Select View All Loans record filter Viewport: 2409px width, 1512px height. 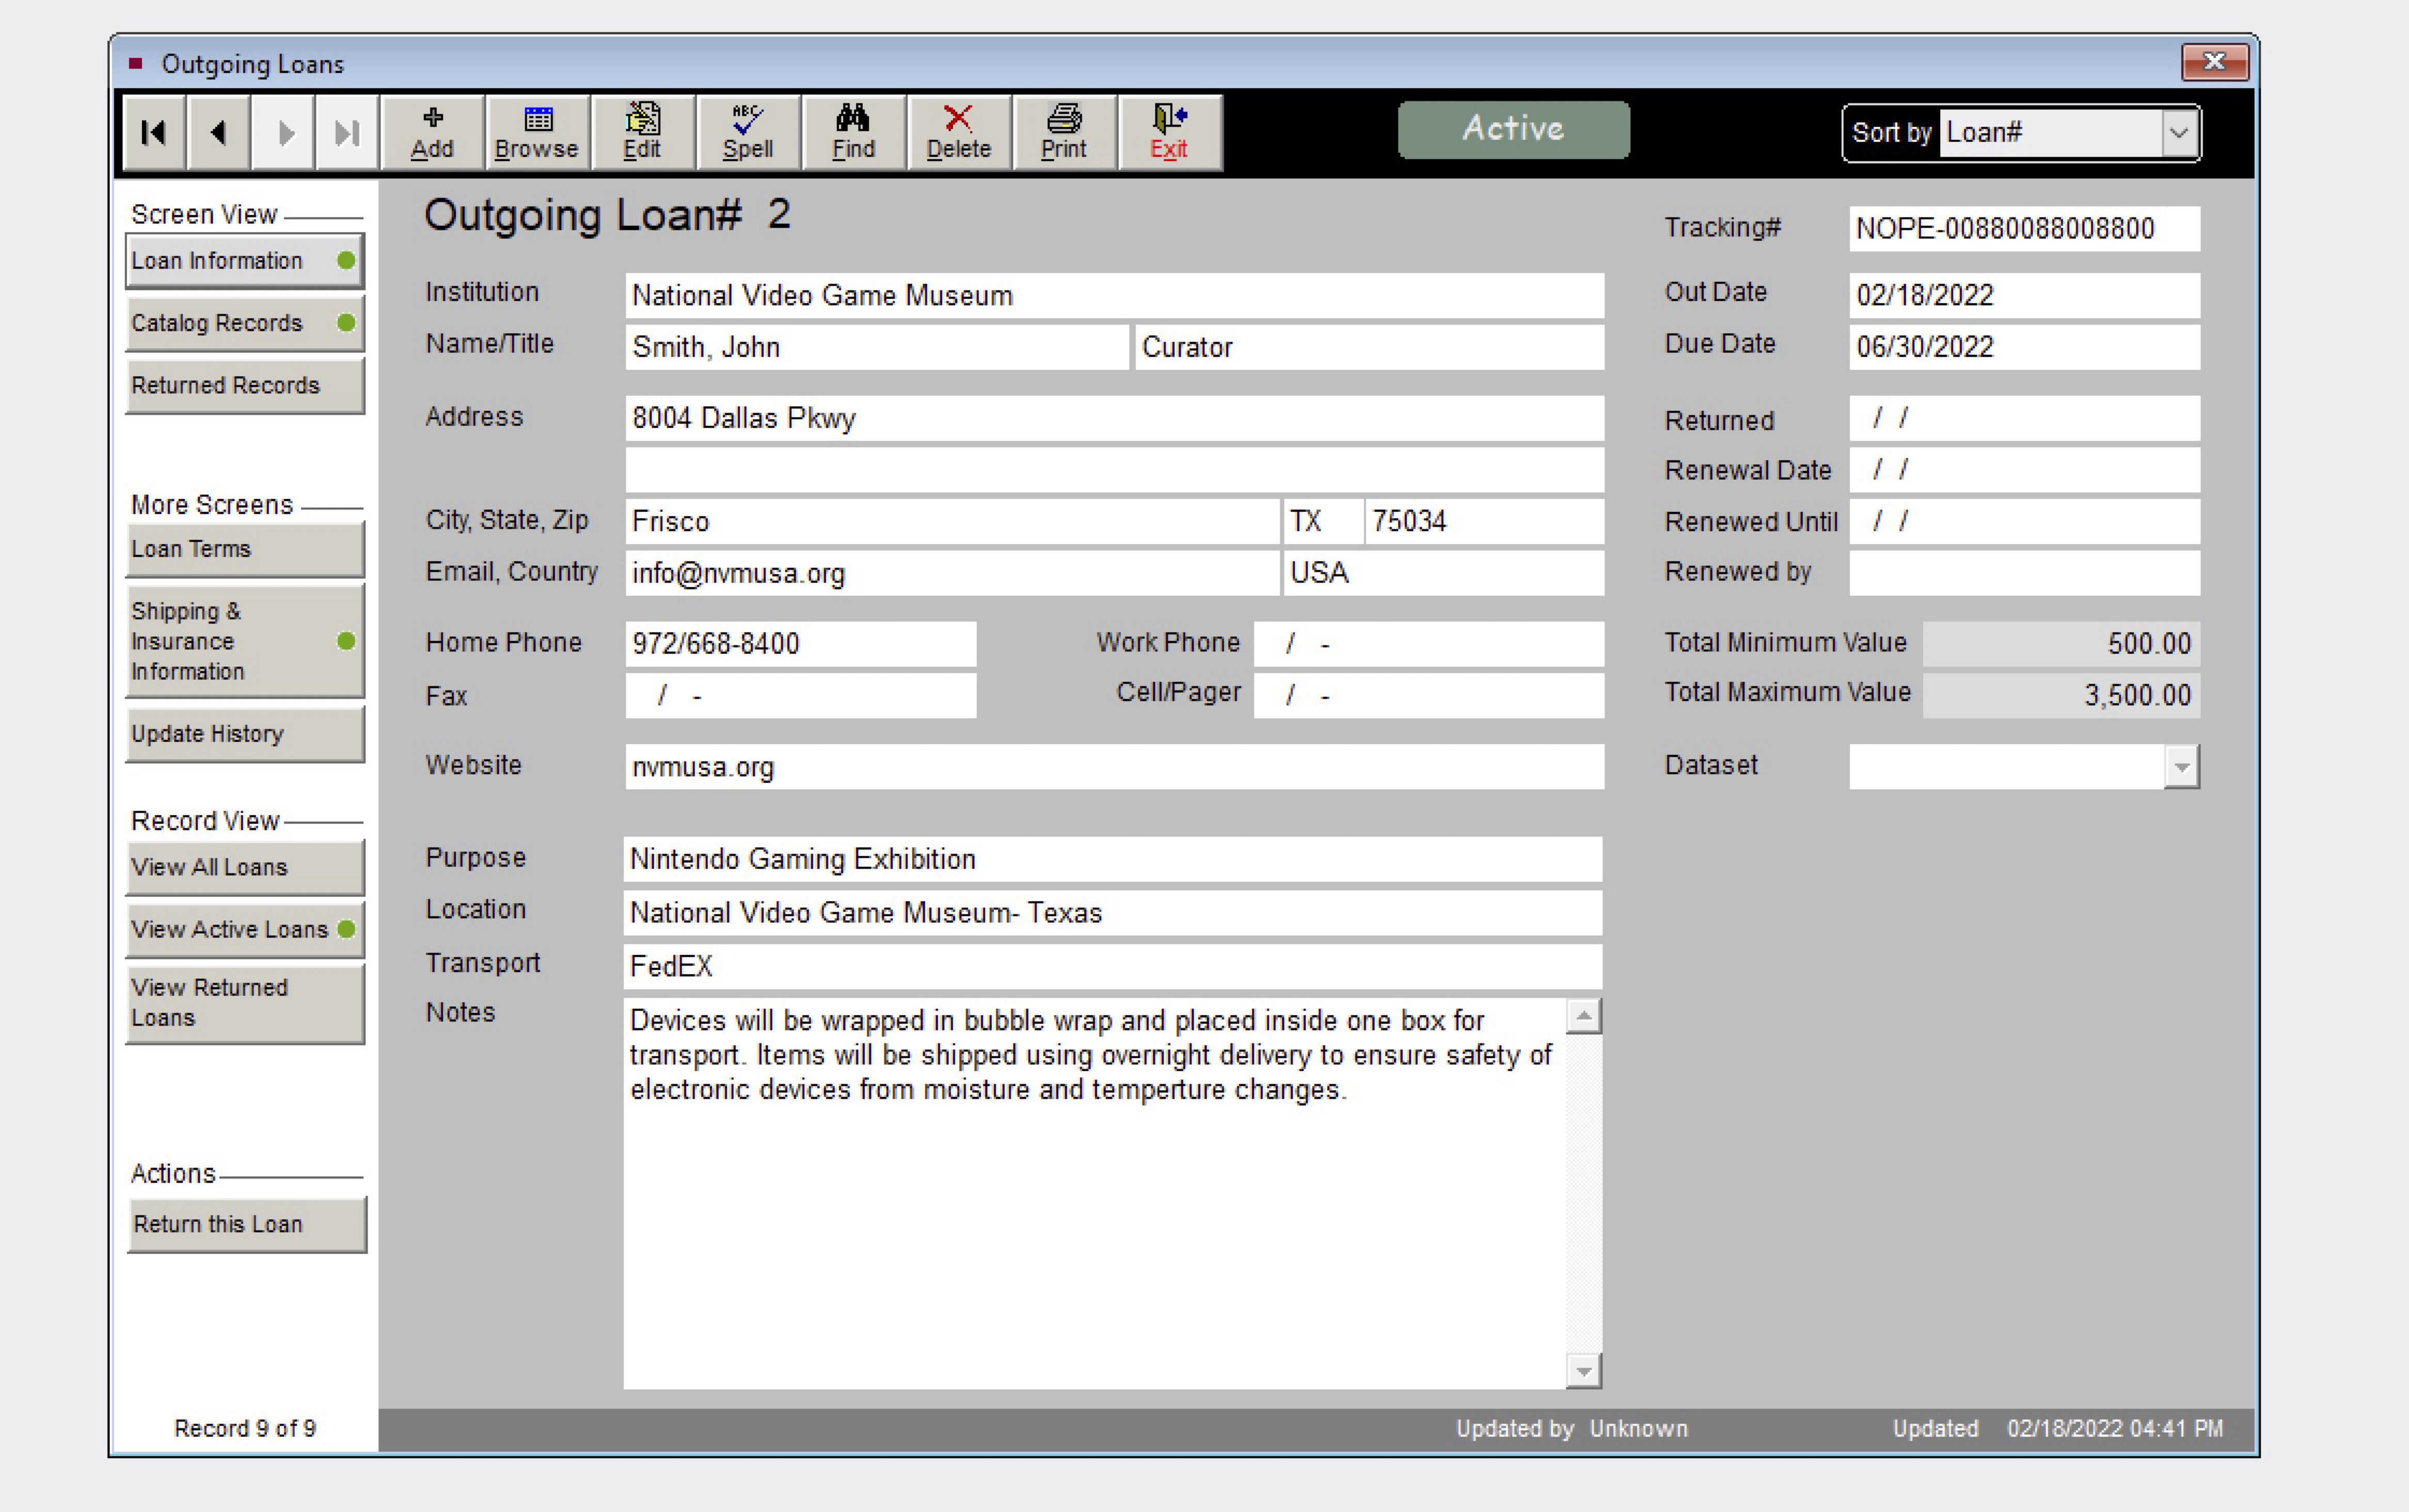coord(244,867)
